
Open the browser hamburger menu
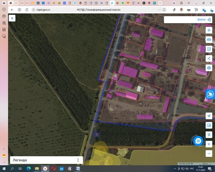189,3
